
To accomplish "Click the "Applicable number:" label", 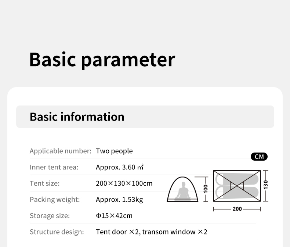I will (x=60, y=151).
